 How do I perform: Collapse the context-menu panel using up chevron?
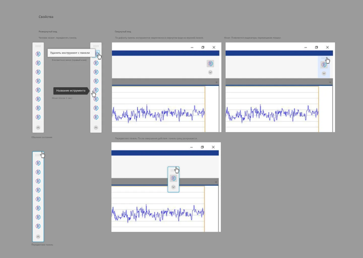click(96, 128)
